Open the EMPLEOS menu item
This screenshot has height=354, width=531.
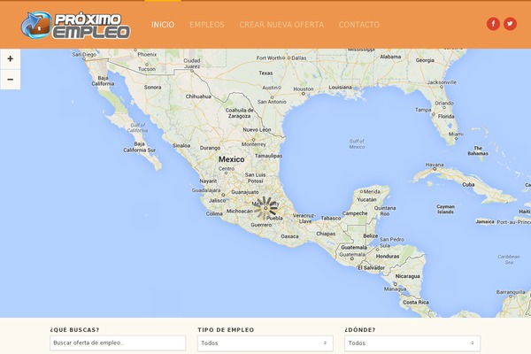coord(207,25)
